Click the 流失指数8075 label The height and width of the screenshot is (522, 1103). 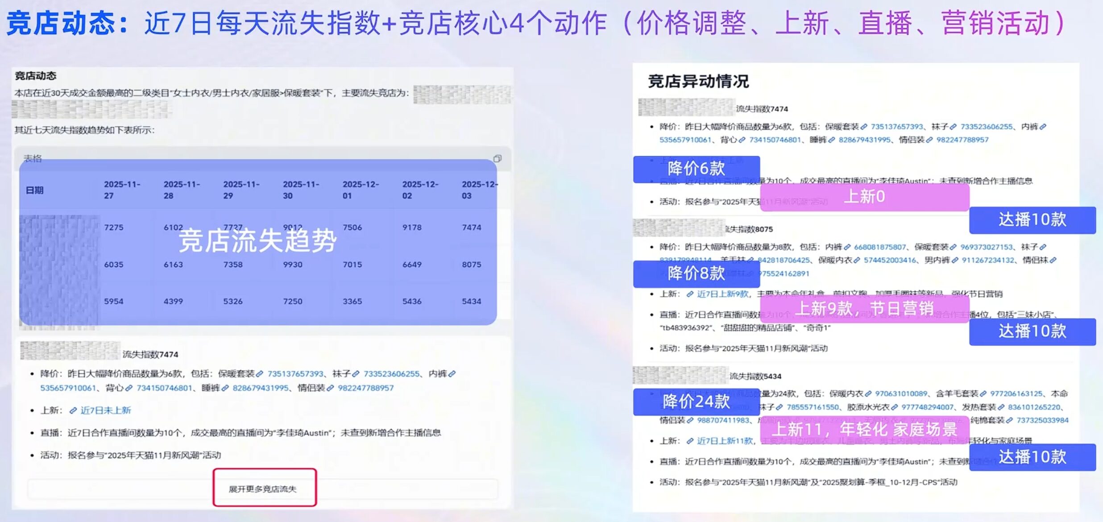point(749,229)
